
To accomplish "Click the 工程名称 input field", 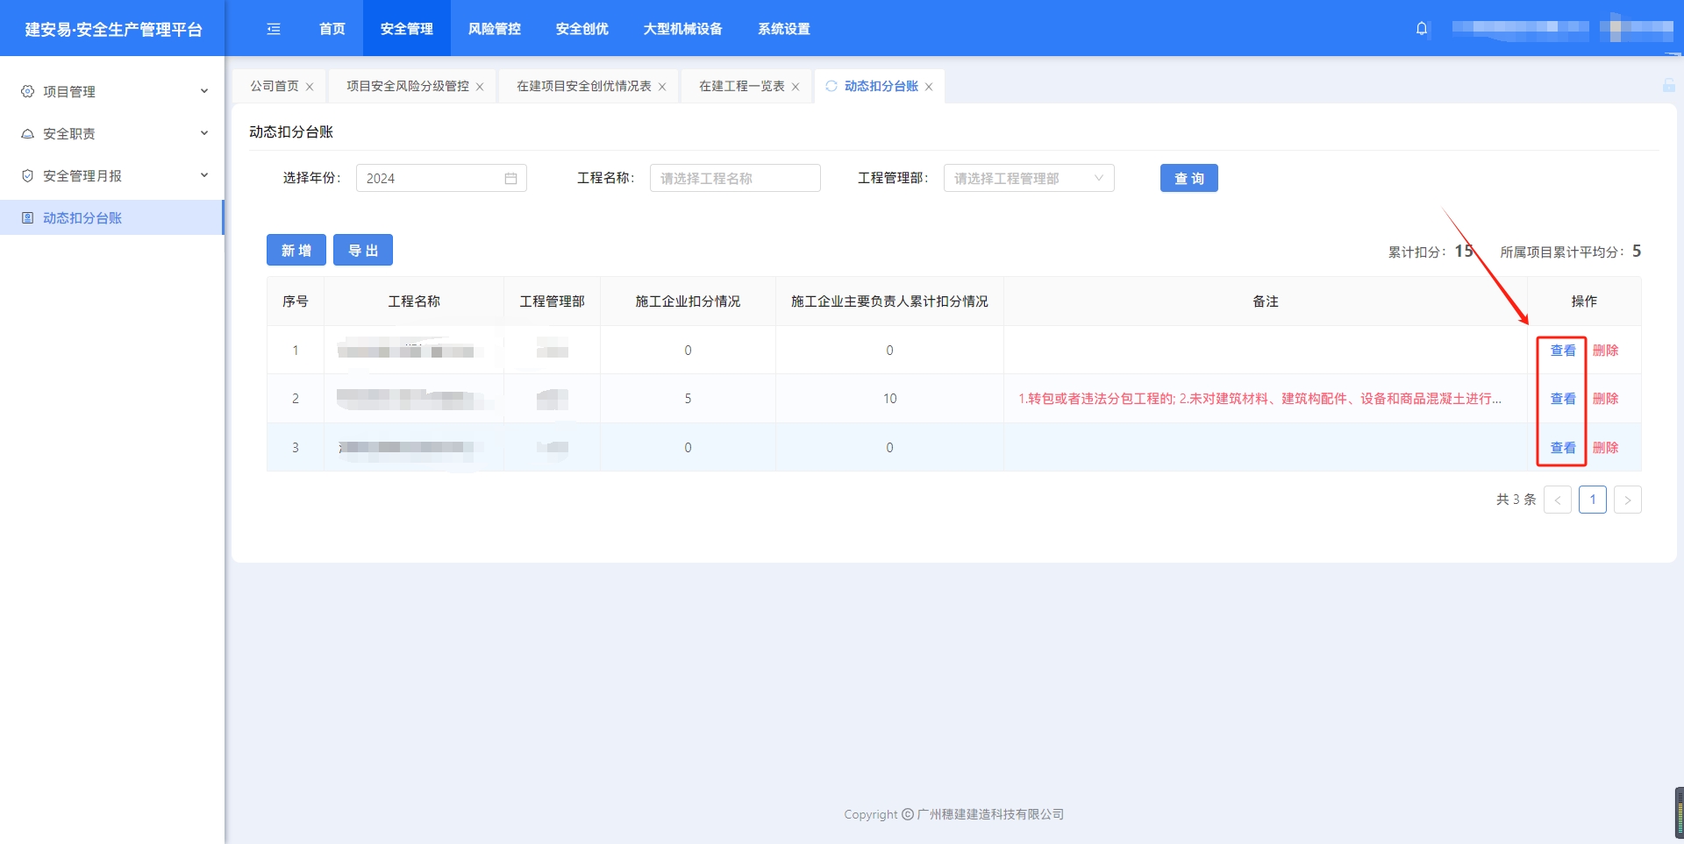I will pos(734,179).
